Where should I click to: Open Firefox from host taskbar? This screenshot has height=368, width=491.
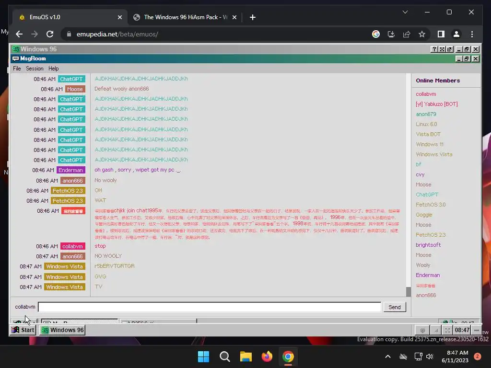[267, 356]
